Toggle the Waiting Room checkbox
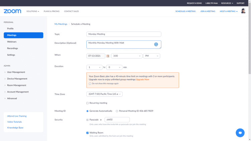Image resolution: width=251 pixels, height=141 pixels. tap(88, 133)
